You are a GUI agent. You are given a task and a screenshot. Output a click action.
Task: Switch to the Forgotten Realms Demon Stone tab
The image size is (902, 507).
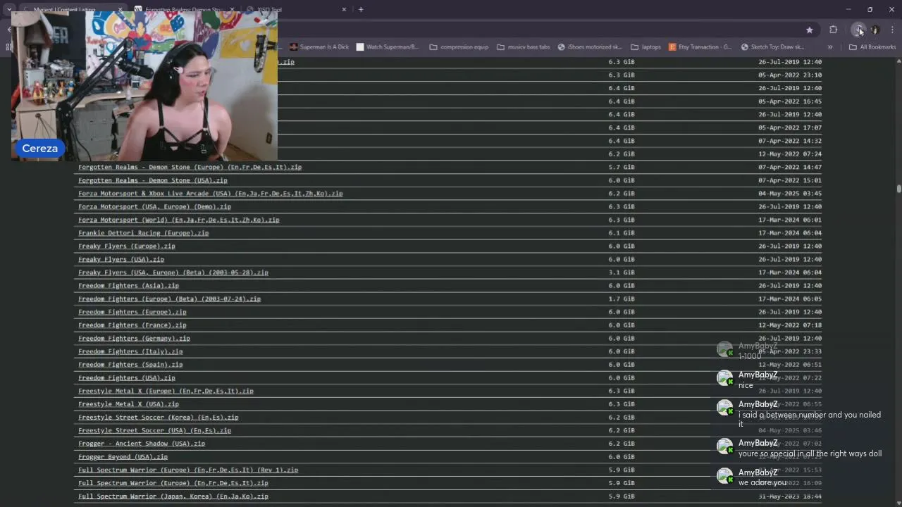(x=183, y=10)
